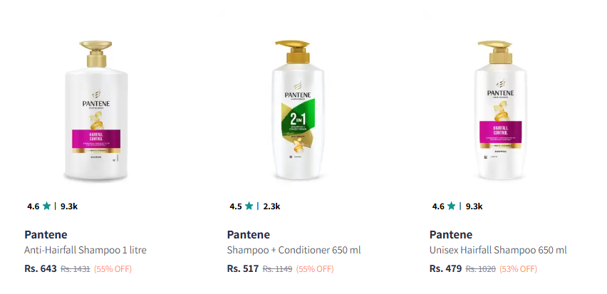Screen dimensions: 607x294
Task: Click the struck-through Rs. 1149 original price
Action: click(x=278, y=269)
